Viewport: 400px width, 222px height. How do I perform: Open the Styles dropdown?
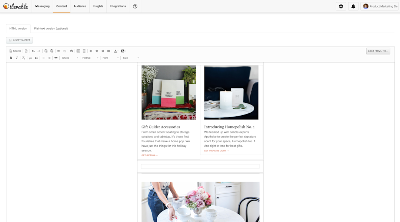tap(70, 58)
